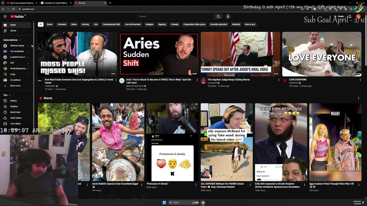This screenshot has width=367, height=206.
Task: Click Chrome icon in taskbar
Action: (203, 203)
